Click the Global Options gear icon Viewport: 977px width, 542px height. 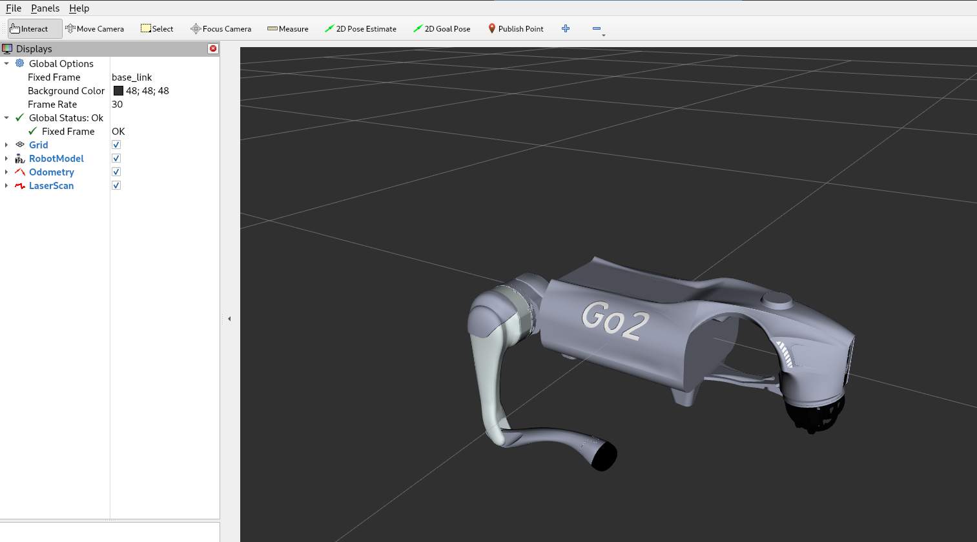[20, 63]
